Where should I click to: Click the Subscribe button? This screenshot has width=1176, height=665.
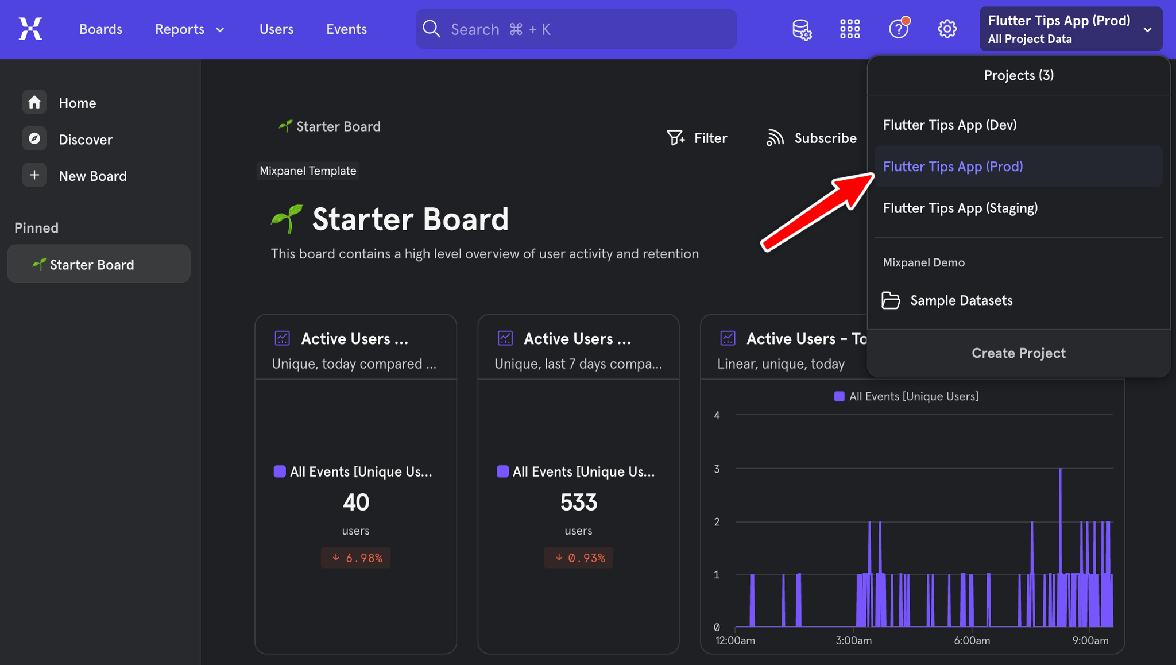tap(811, 138)
